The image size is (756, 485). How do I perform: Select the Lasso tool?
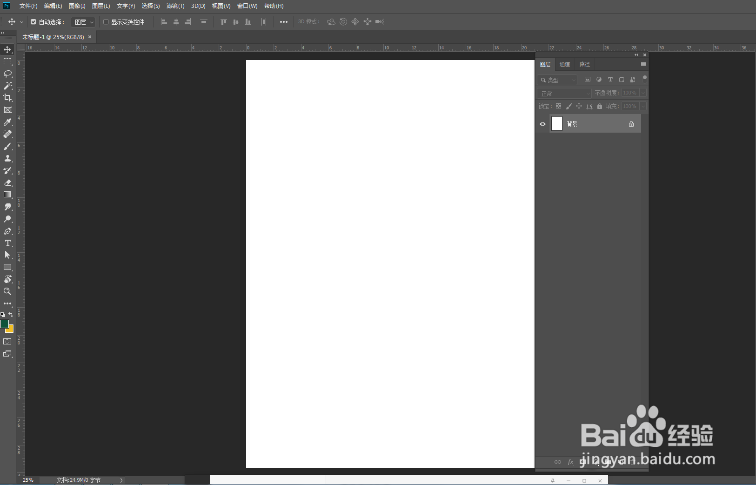pos(7,74)
